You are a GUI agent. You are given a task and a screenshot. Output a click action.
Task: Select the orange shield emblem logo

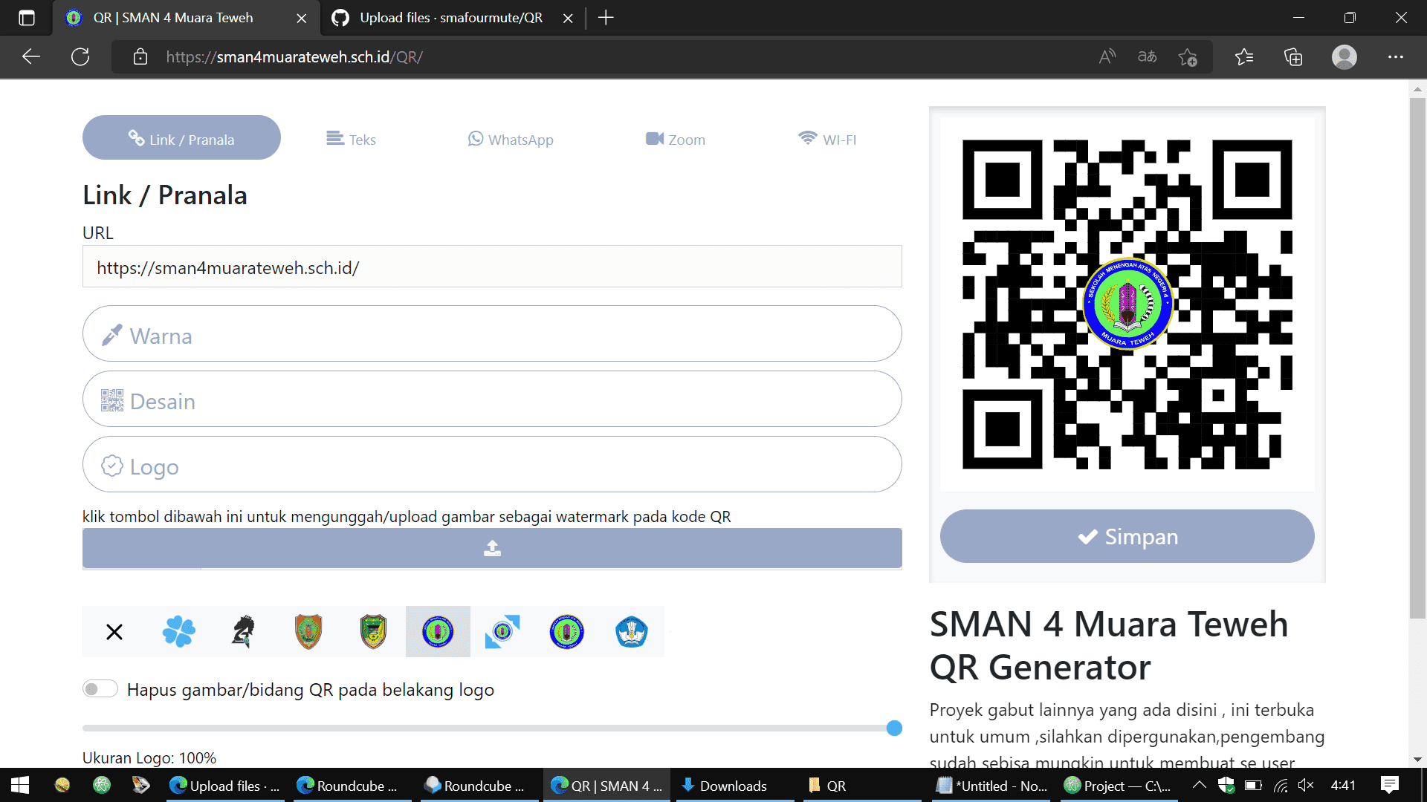[308, 632]
